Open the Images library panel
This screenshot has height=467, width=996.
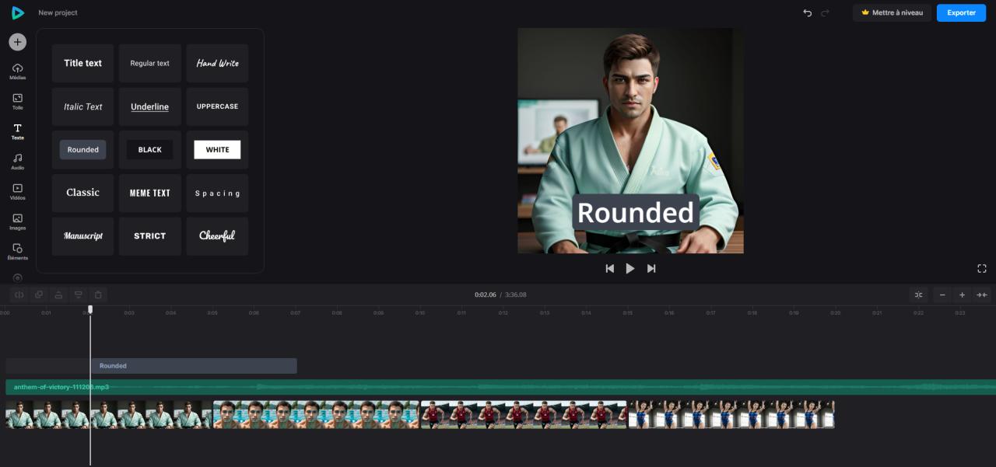17,222
